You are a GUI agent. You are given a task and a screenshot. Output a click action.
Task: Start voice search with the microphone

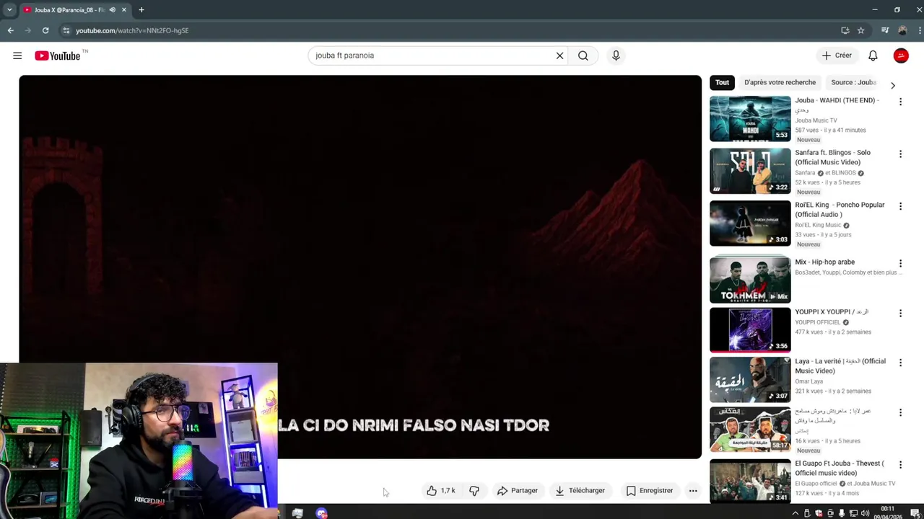coord(616,56)
